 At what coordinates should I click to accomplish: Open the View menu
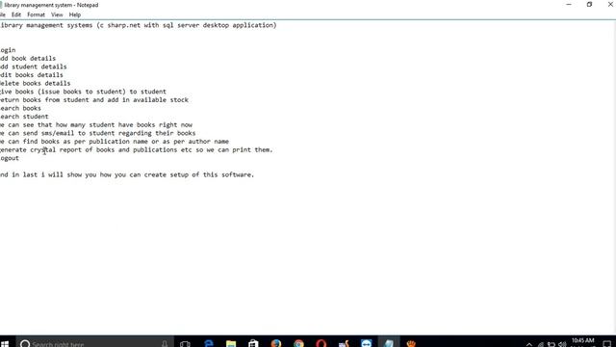pyautogui.click(x=57, y=14)
